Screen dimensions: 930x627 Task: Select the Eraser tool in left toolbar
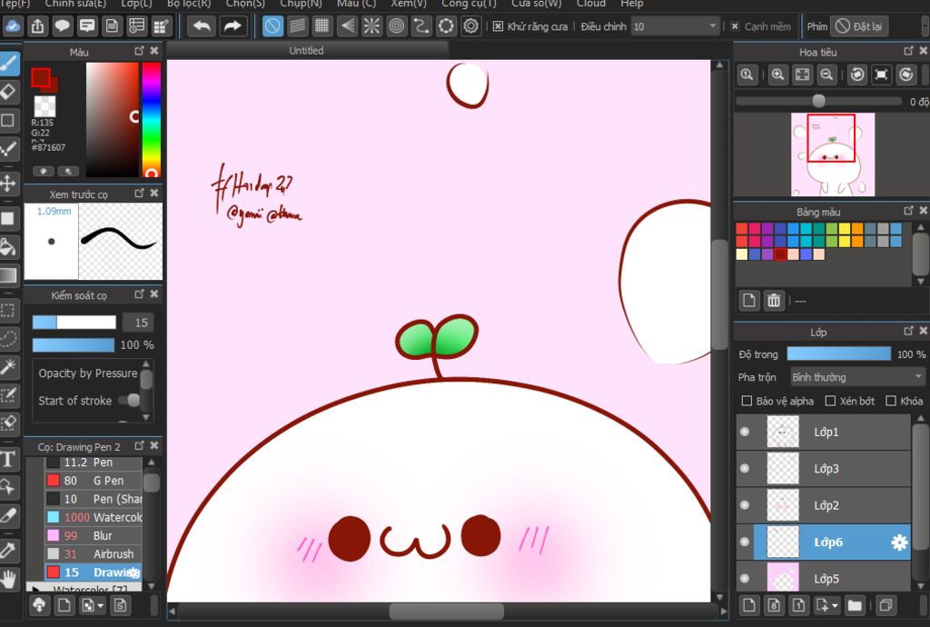[9, 91]
